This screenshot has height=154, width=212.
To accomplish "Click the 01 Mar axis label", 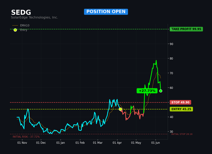I will (98, 143).
